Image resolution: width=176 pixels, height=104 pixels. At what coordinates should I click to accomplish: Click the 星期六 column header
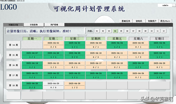138,39
